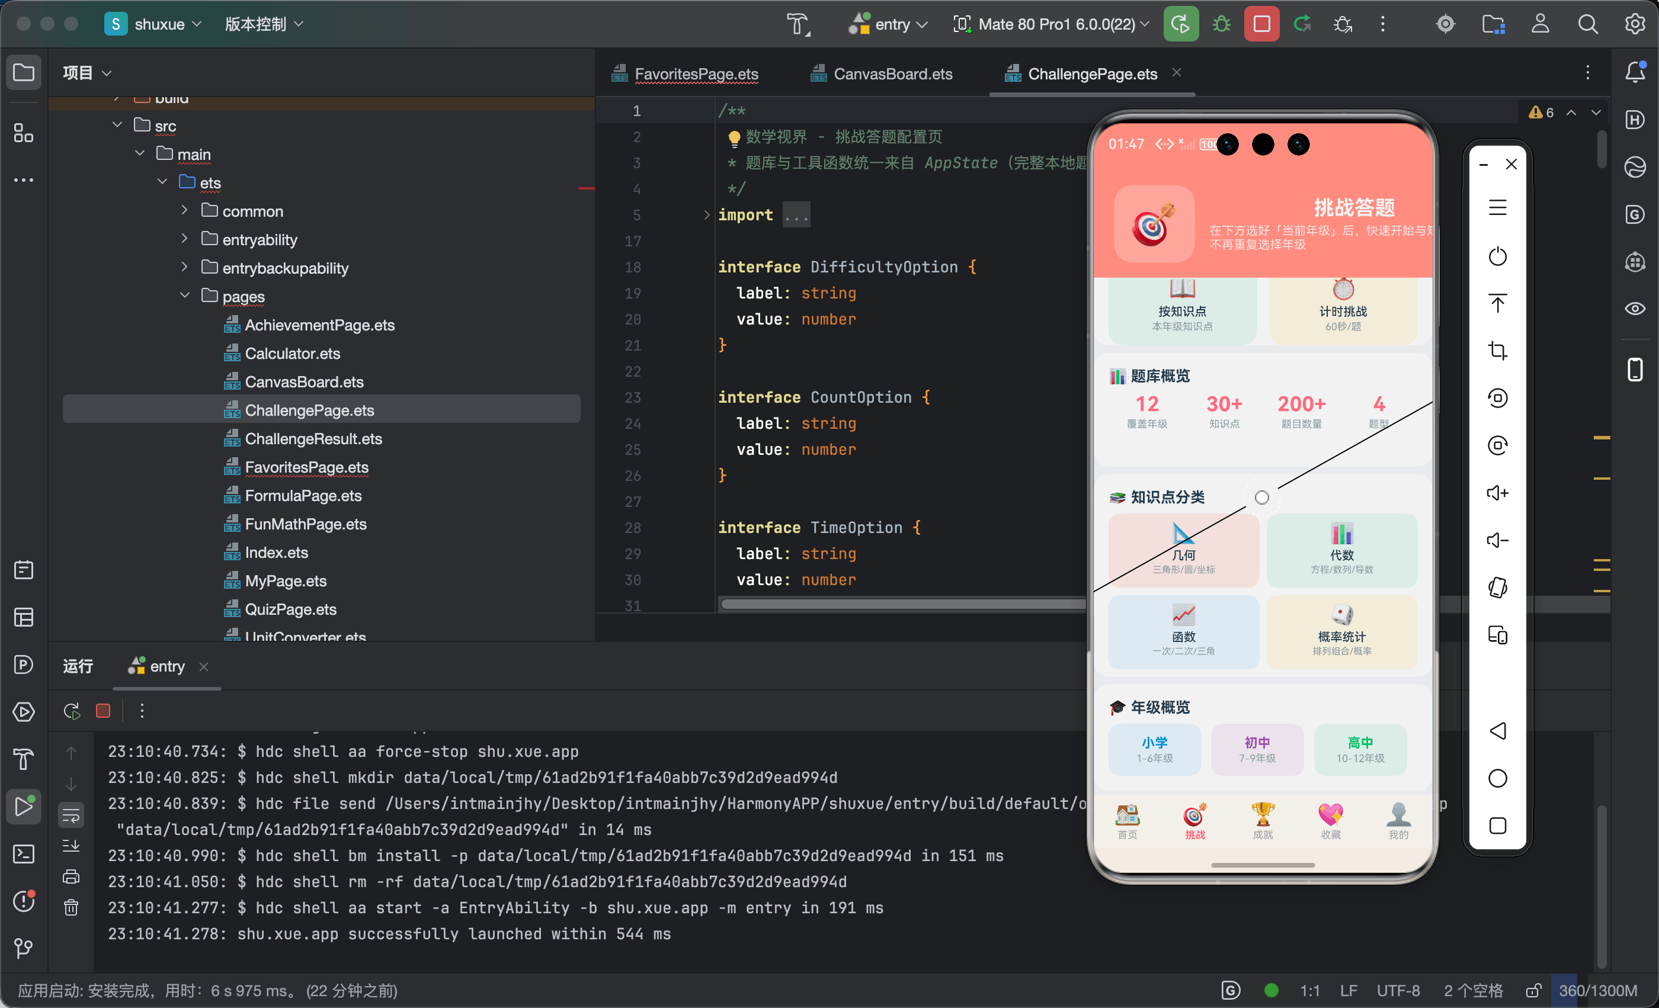
Task: Open the Notifications bell panel
Action: [x=1635, y=72]
